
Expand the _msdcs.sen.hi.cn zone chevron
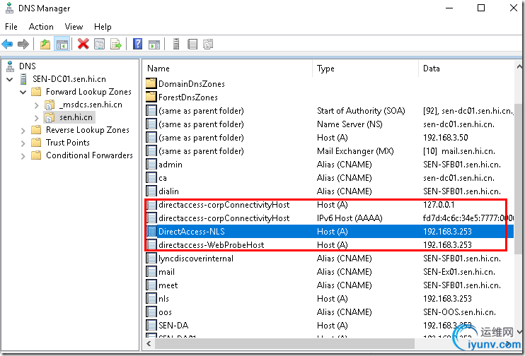pyautogui.click(x=37, y=105)
